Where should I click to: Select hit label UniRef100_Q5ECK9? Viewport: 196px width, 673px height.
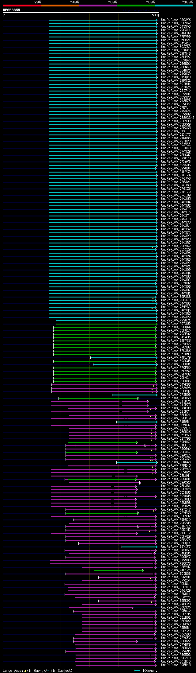(x=176, y=125)
